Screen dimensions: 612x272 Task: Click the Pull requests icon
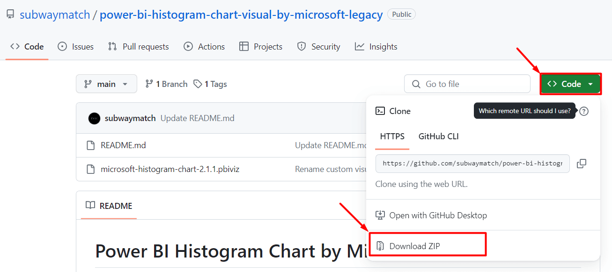(112, 46)
